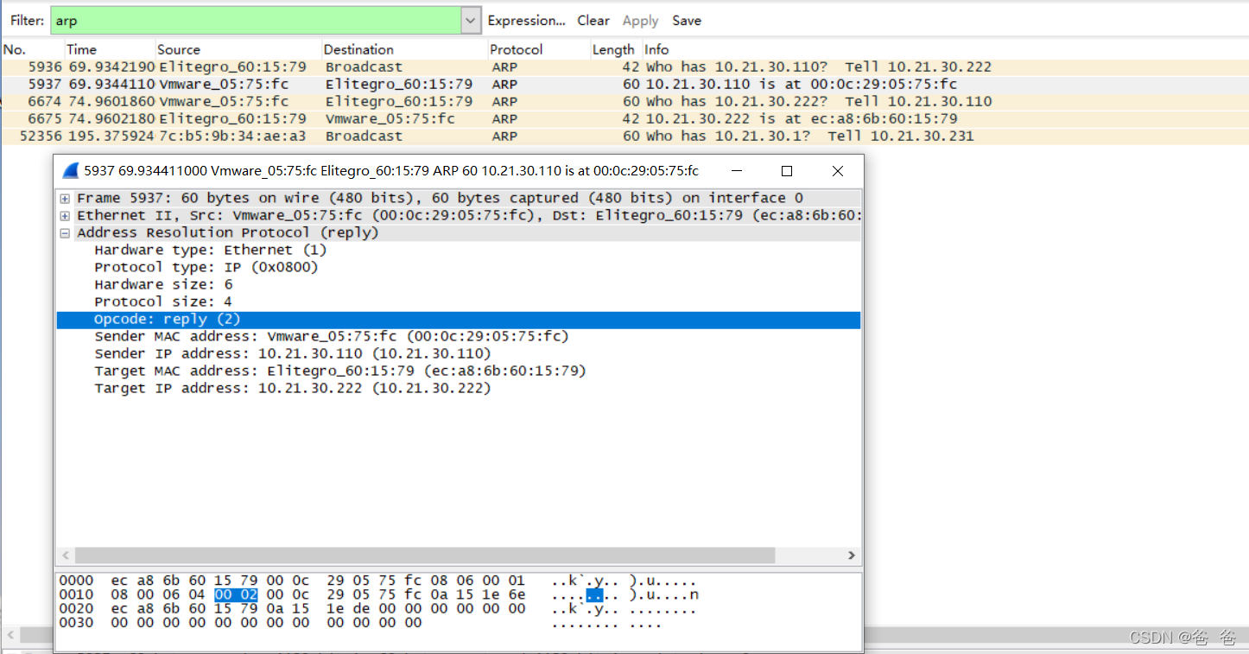
Task: Select Sender IP address 10.21.30.110 field
Action: (x=293, y=353)
